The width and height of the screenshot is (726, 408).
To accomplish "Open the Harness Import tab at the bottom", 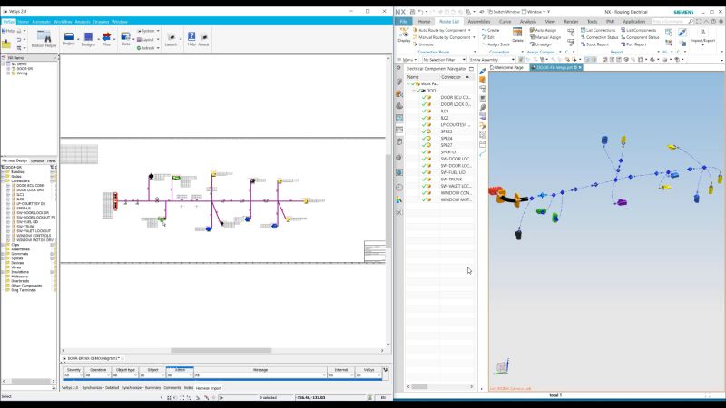I will (x=209, y=388).
